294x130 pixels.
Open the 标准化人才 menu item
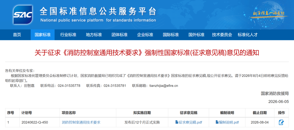248,35
